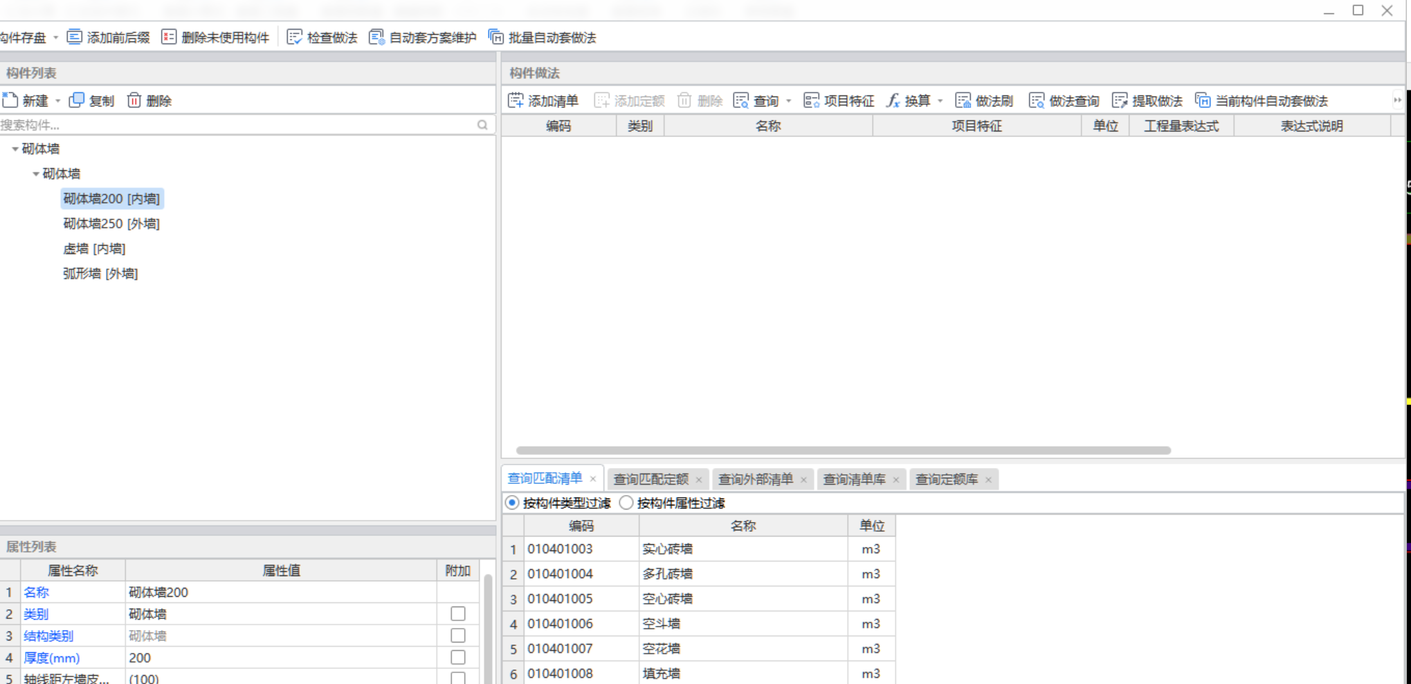
Task: Open the 查询 dropdown arrow
Action: coord(788,101)
